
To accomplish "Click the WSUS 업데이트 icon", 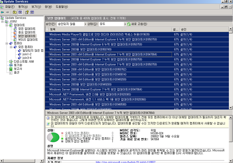I will click(x=15, y=40).
